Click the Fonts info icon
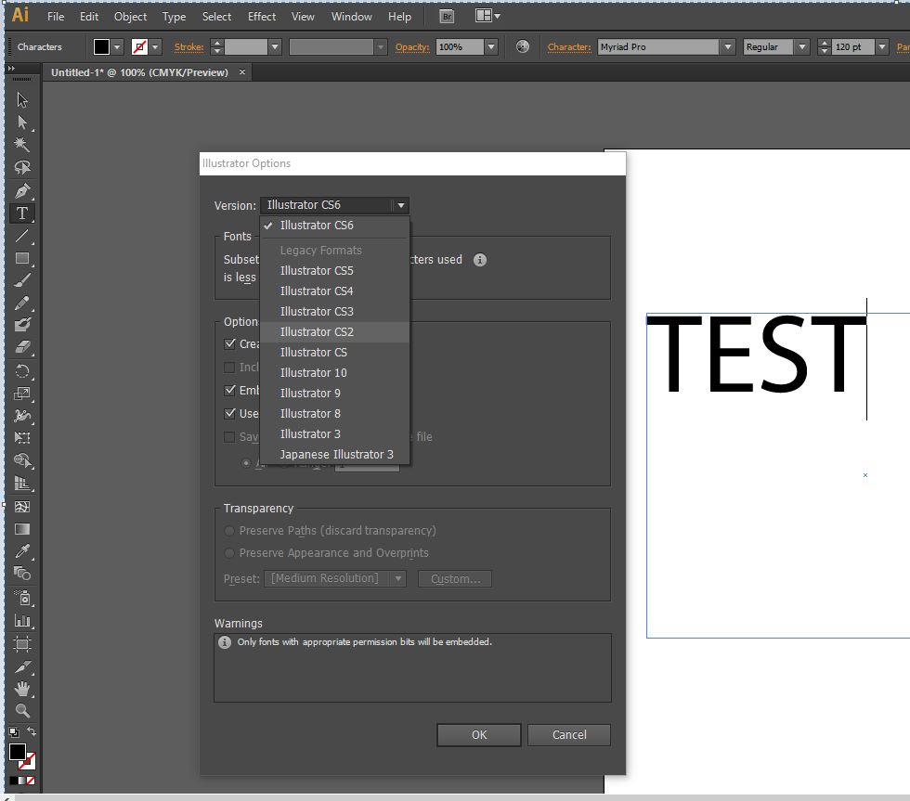The image size is (910, 801). pyautogui.click(x=480, y=260)
